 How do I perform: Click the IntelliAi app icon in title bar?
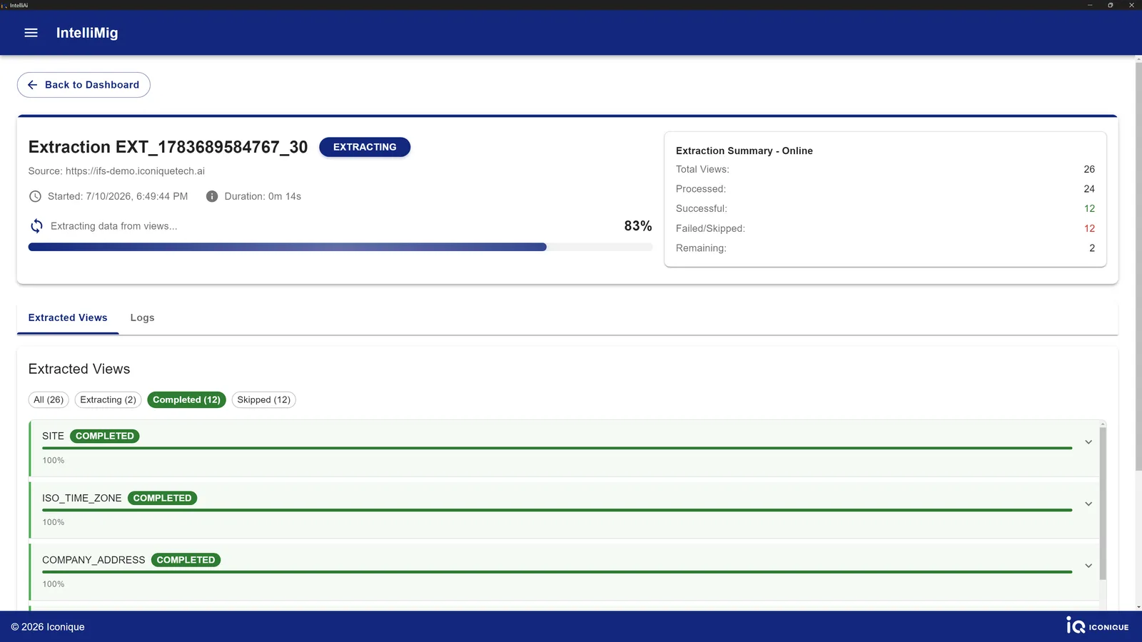point(4,5)
